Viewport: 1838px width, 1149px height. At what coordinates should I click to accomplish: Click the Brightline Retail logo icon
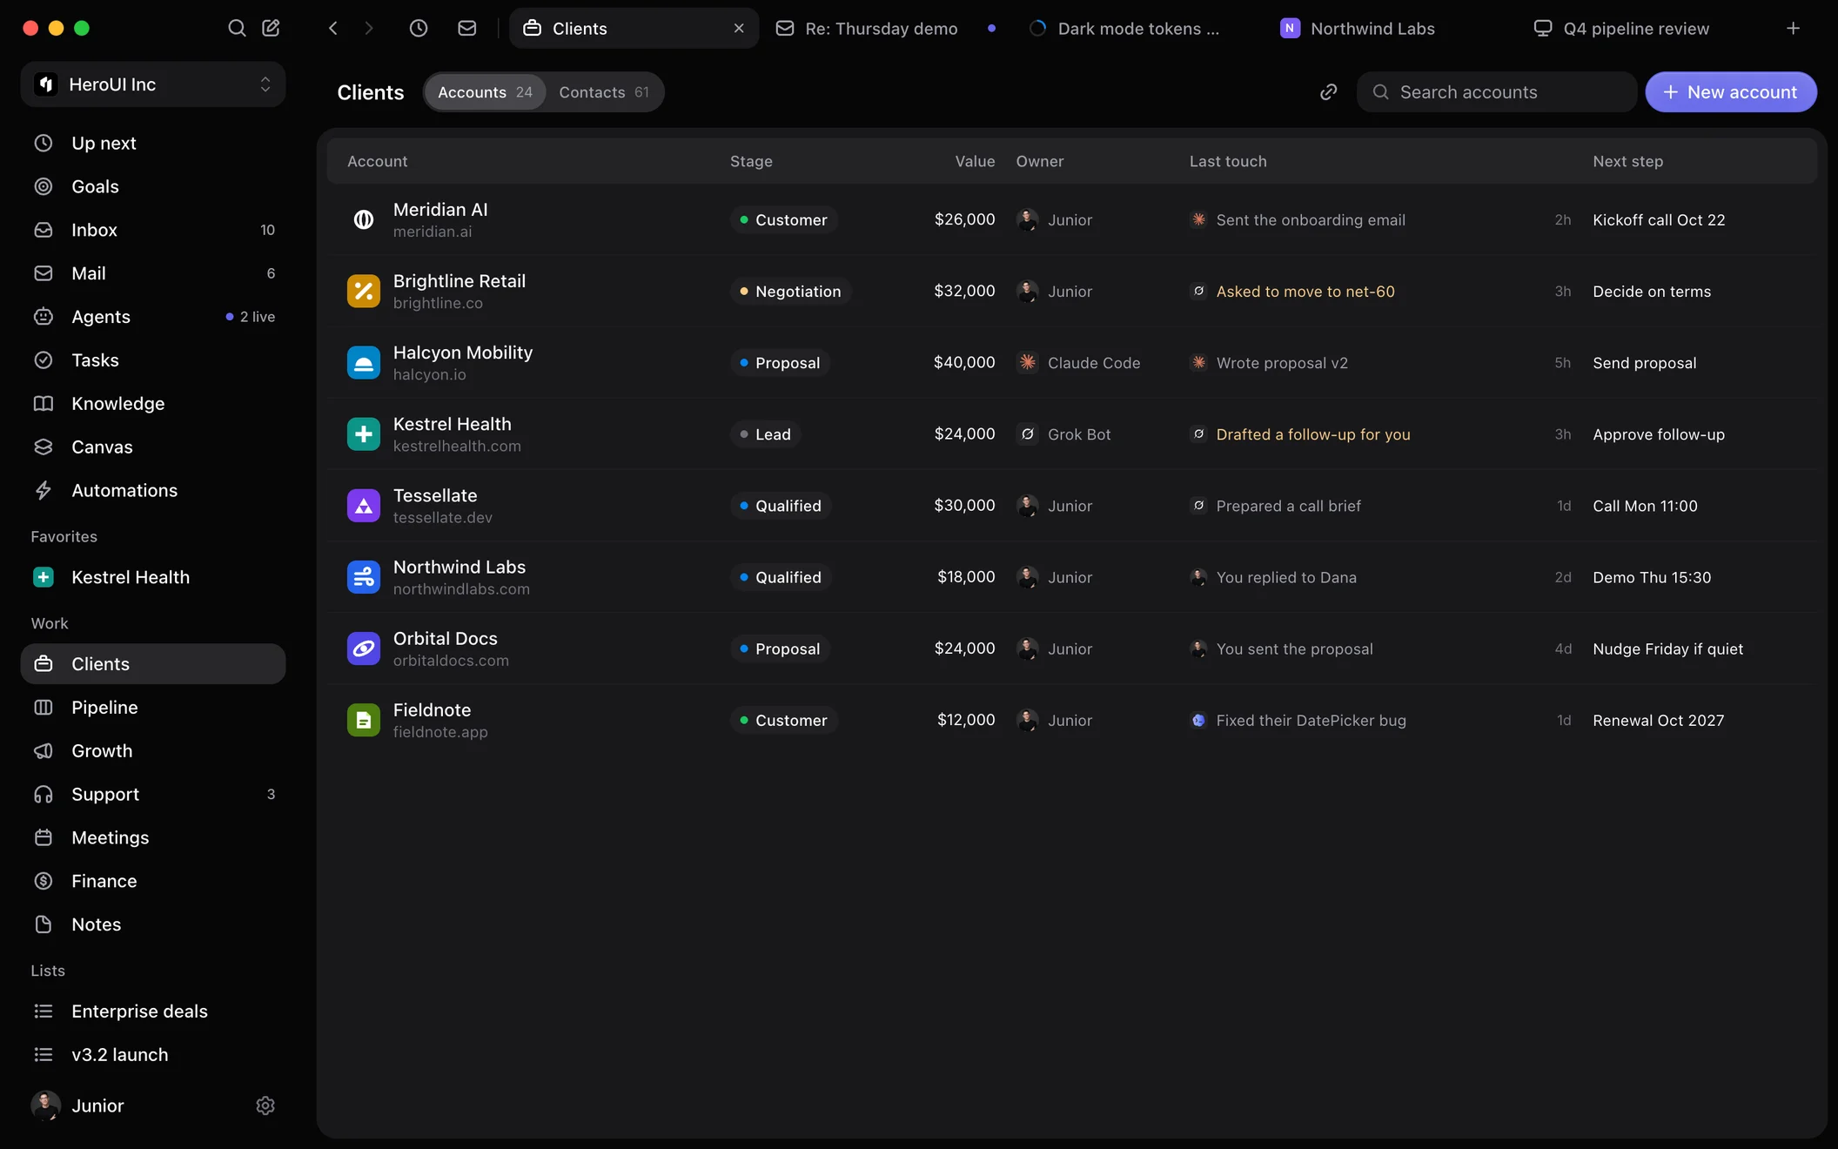(364, 292)
